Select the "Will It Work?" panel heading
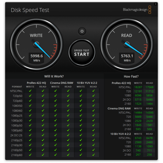 coord(54,76)
